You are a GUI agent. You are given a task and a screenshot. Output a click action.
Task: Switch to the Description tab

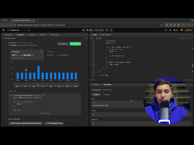(x=8, y=35)
